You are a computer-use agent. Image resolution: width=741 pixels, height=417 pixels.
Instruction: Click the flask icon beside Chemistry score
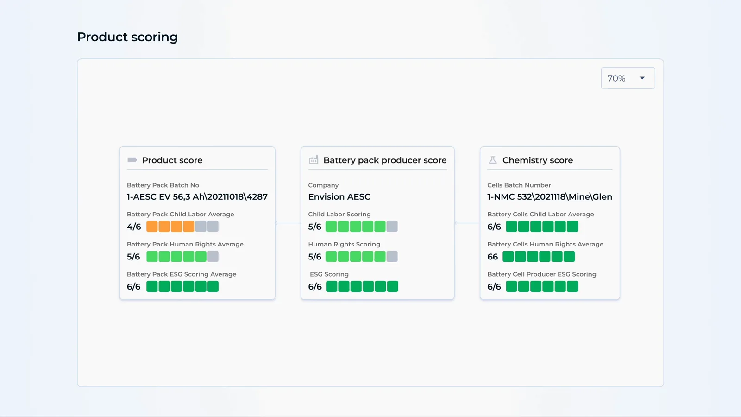pos(493,160)
